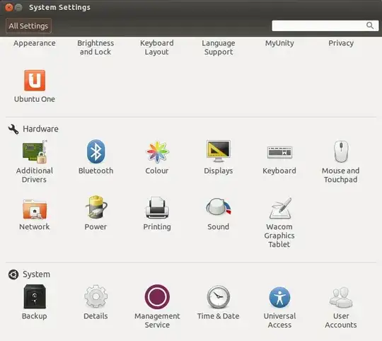Click the System section heading
Screen dimensions: 382x341
pyautogui.click(x=37, y=274)
